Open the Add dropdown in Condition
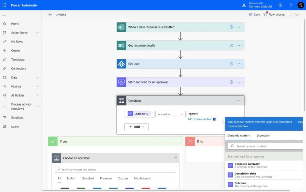Viewport: 306px width, 192px height. pos(136,127)
